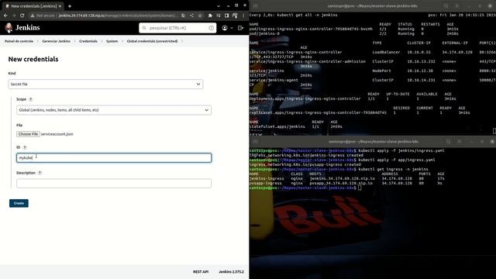Open hamburger menu in bottom terminal title bar

[460, 141]
